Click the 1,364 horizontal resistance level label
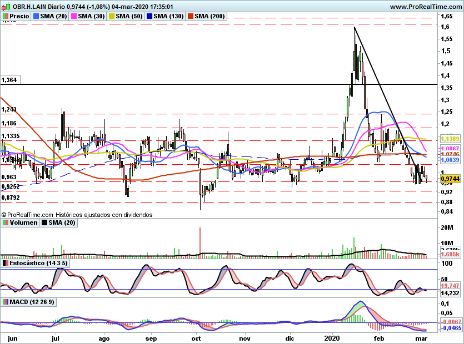This screenshot has width=464, height=344. [9, 80]
